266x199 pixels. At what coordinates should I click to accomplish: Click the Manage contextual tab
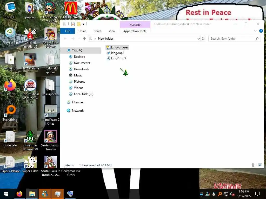coord(135,25)
